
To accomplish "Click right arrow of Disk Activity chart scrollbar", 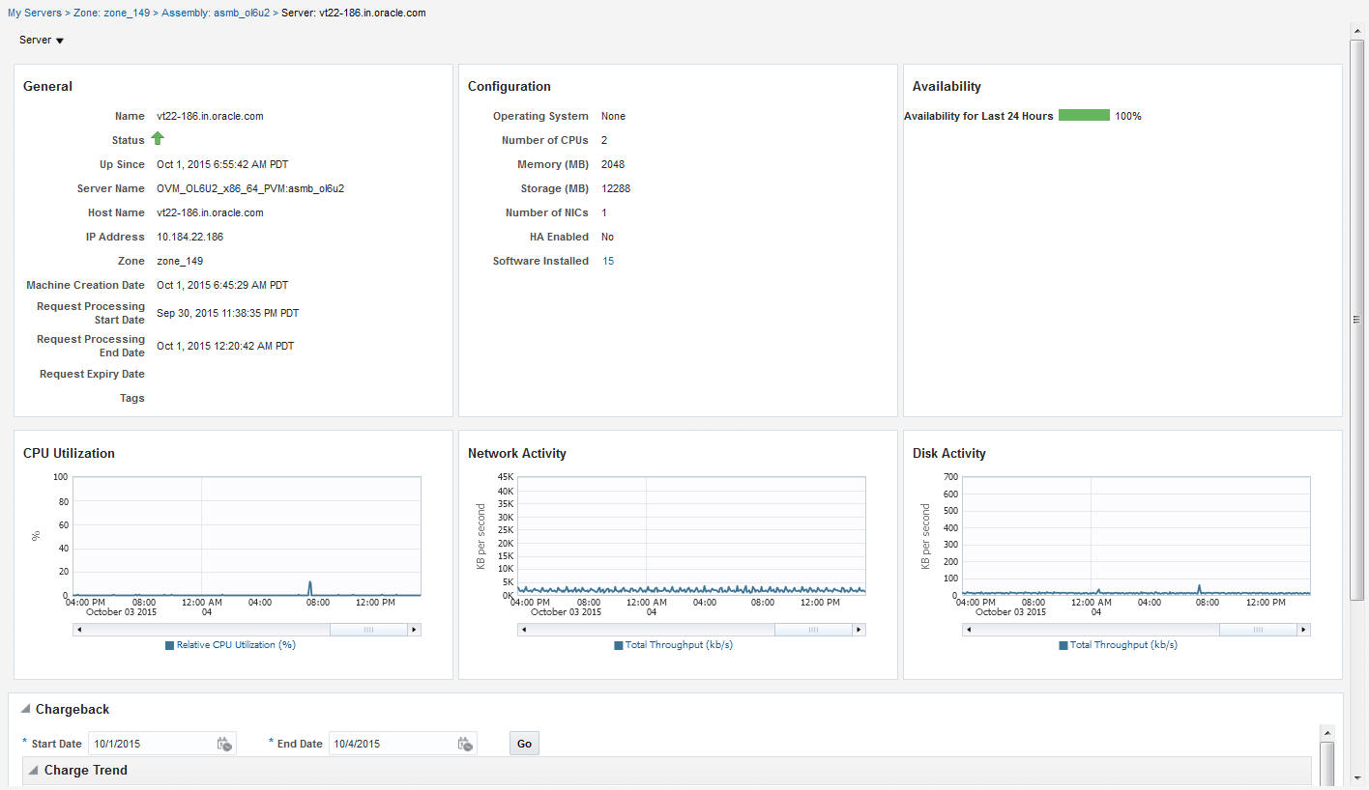I will [x=1304, y=630].
